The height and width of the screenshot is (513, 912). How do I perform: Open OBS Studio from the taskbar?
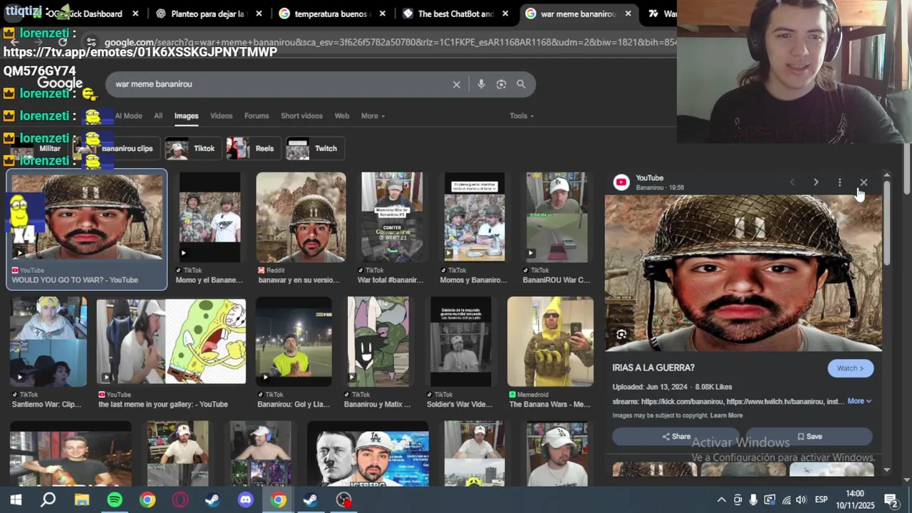pos(344,500)
